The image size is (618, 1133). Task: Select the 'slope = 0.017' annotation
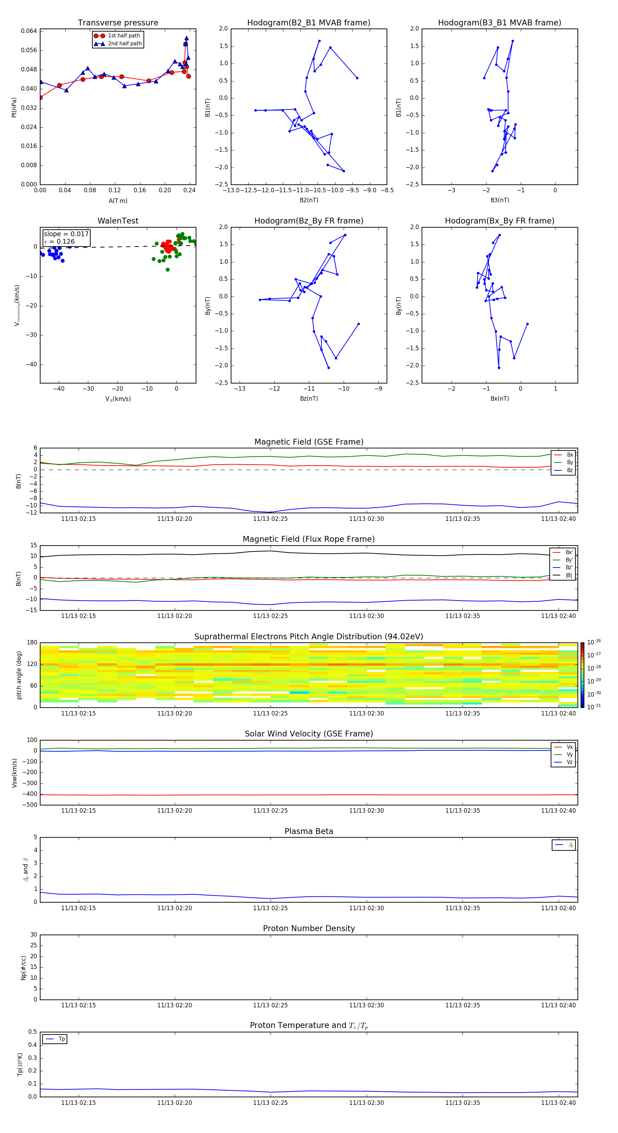coord(66,234)
